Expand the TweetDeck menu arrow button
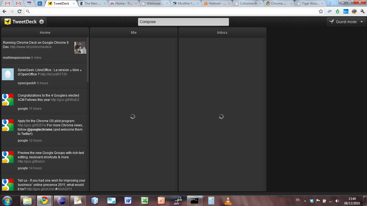 click(41, 22)
